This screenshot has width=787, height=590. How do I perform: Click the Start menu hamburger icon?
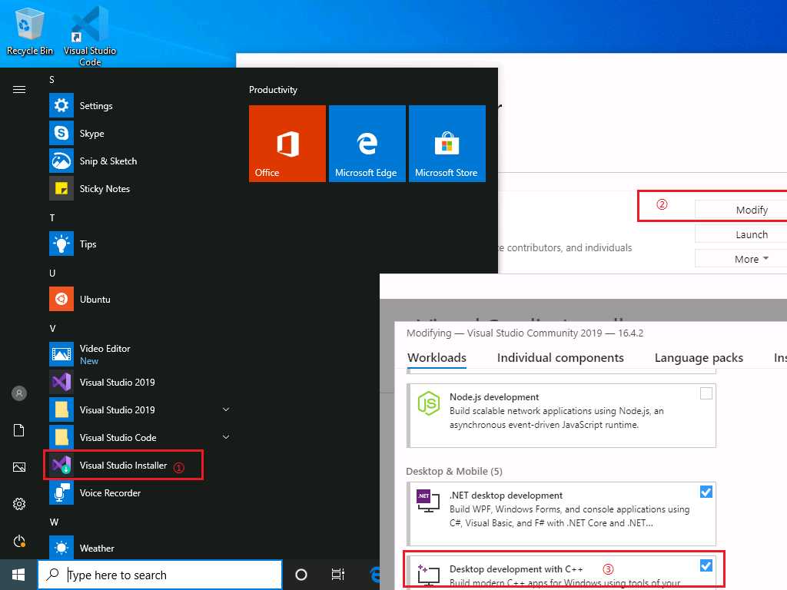pos(19,90)
